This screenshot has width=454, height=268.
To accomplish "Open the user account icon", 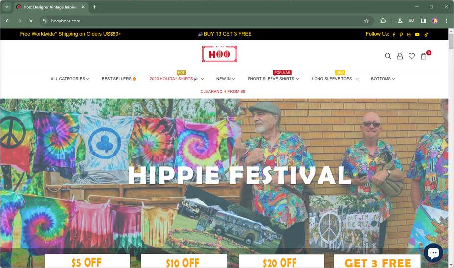I will (400, 56).
